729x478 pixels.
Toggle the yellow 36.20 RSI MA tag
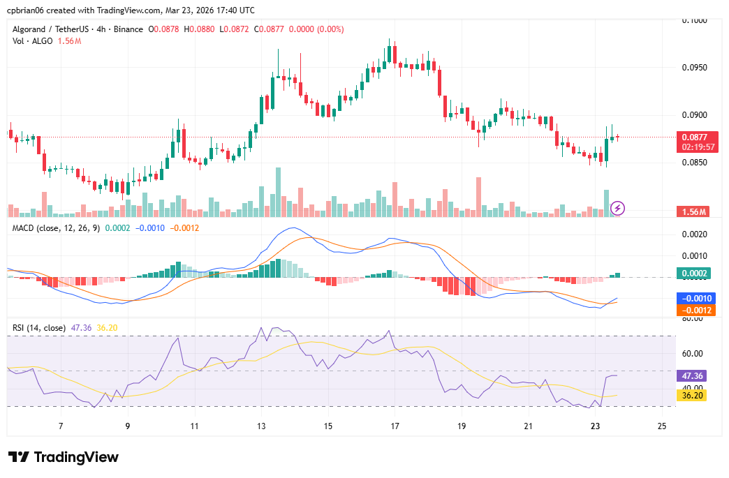(692, 395)
